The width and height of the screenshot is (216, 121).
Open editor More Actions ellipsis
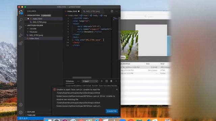117,11
